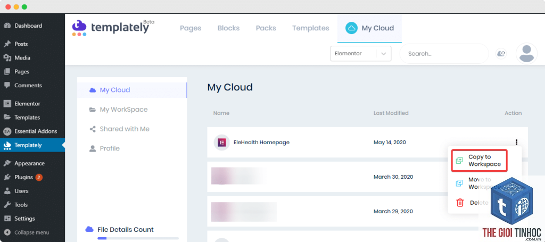Switch to the Pages tab

(191, 28)
